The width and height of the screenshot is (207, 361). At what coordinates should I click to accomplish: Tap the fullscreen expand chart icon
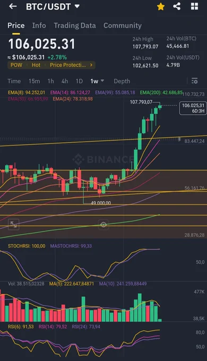pos(14,225)
